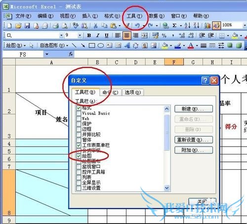Screen dimensions: 247x224
Task: Open the 工具 Tools menu
Action: point(134,16)
